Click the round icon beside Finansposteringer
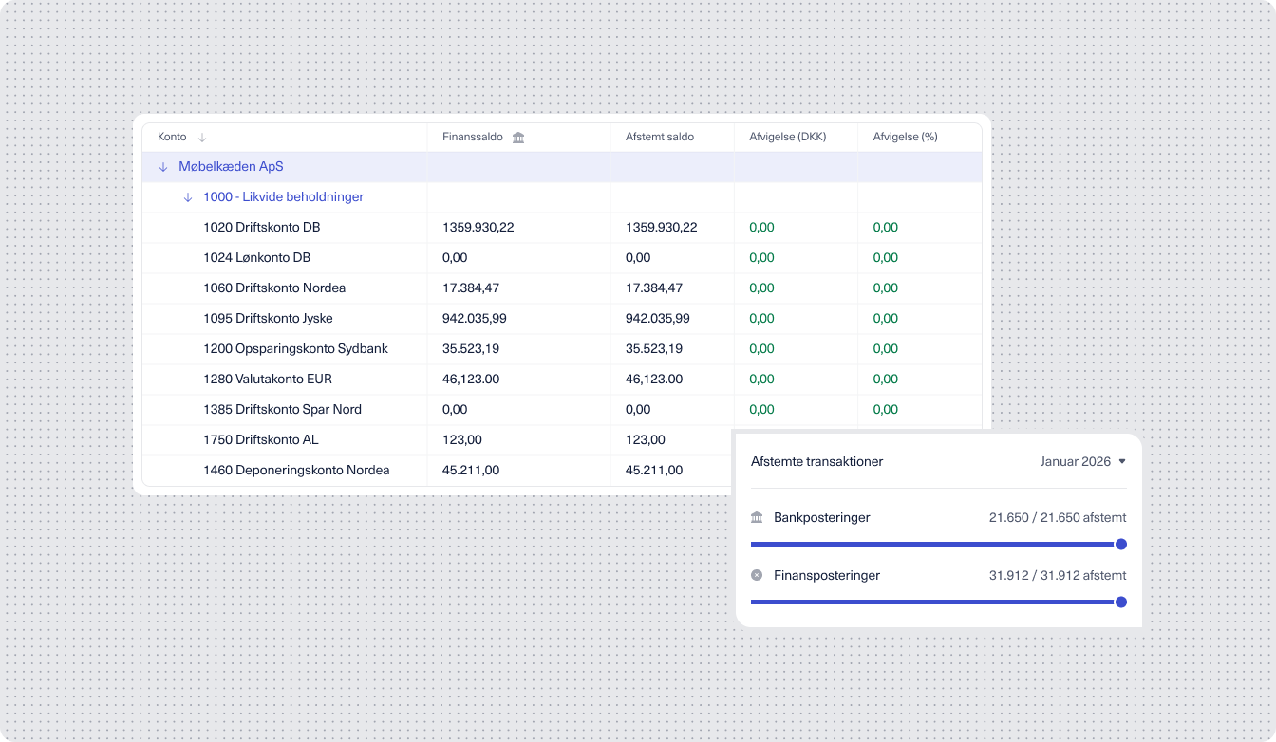Viewport: 1276px width, 742px height. [757, 575]
